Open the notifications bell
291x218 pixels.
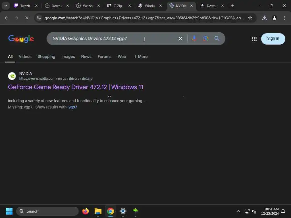(283, 211)
